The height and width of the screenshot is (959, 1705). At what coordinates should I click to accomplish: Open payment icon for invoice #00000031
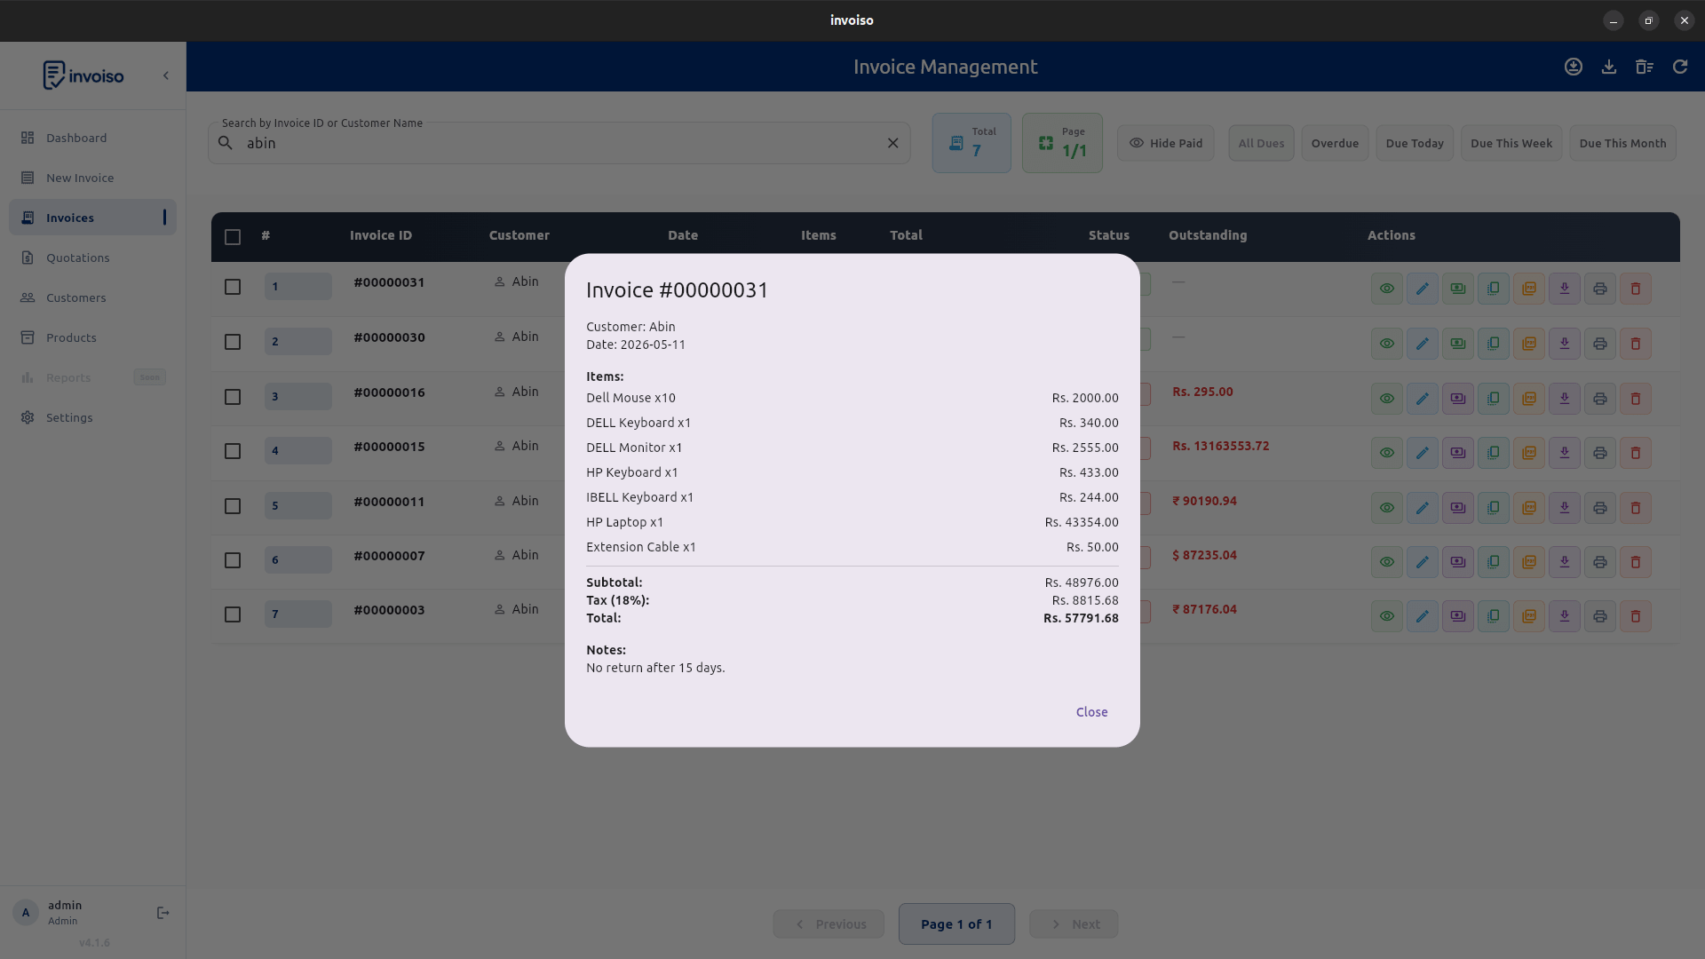(x=1458, y=289)
